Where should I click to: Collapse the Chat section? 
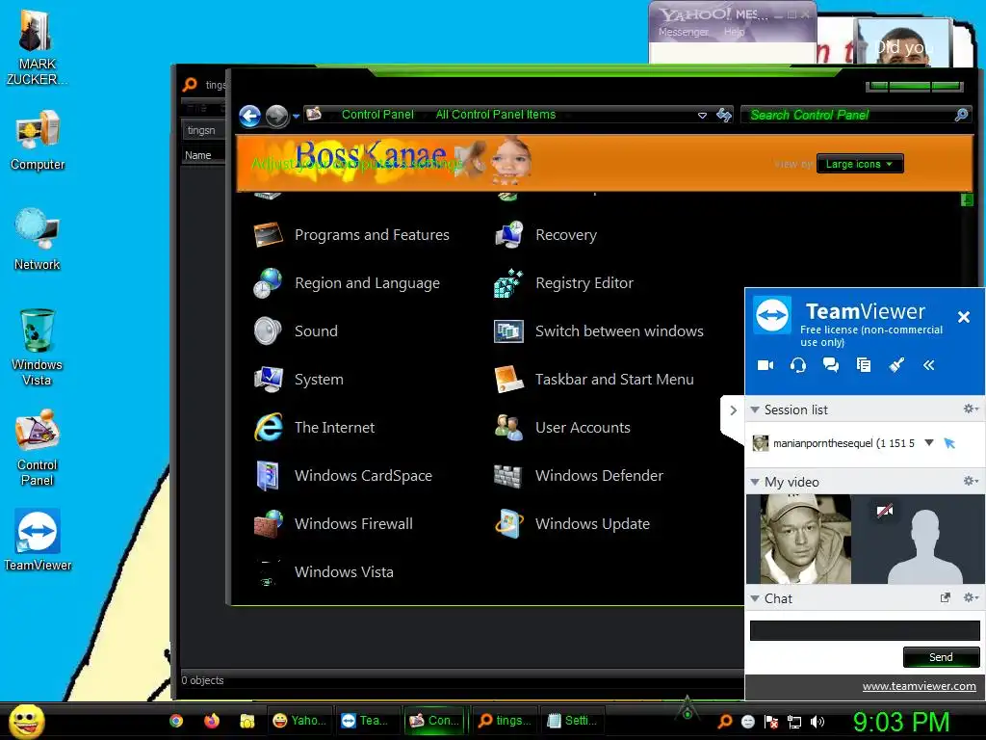tap(755, 598)
